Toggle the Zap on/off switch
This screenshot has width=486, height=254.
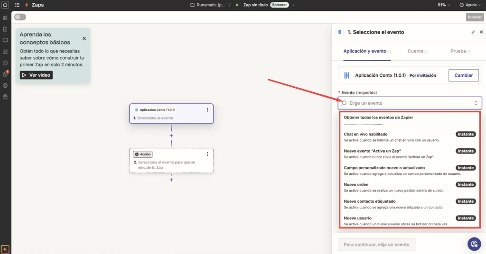20,17
